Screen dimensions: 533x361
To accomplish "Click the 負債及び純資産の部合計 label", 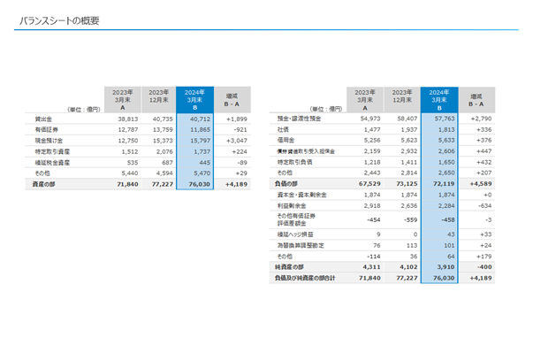I will point(305,278).
